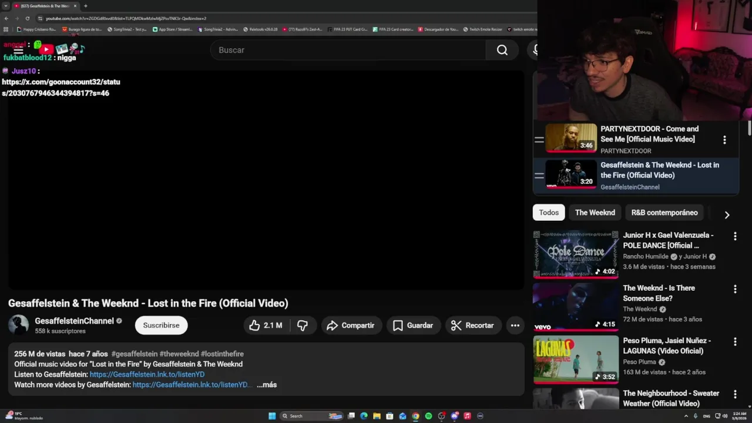752x423 pixels.
Task: Open Twitch Emote Resizer bookmark
Action: [x=482, y=29]
